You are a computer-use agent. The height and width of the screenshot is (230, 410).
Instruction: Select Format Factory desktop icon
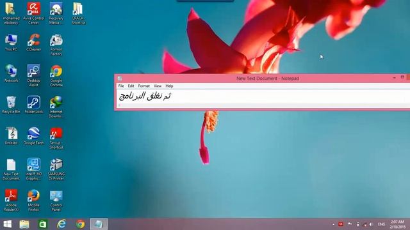click(x=56, y=45)
